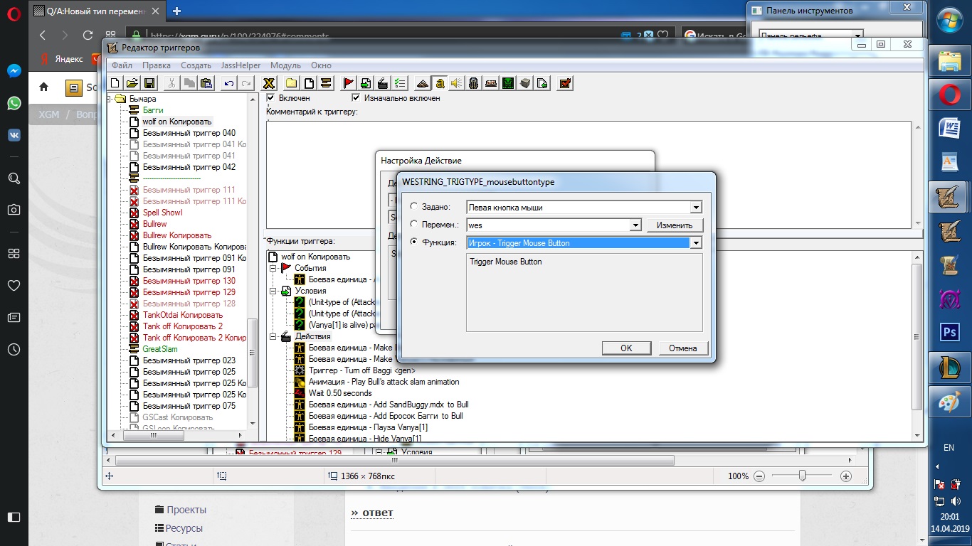Screen dimensions: 972x546
Task: Collapse the 'Действия' tree node
Action: point(273,336)
